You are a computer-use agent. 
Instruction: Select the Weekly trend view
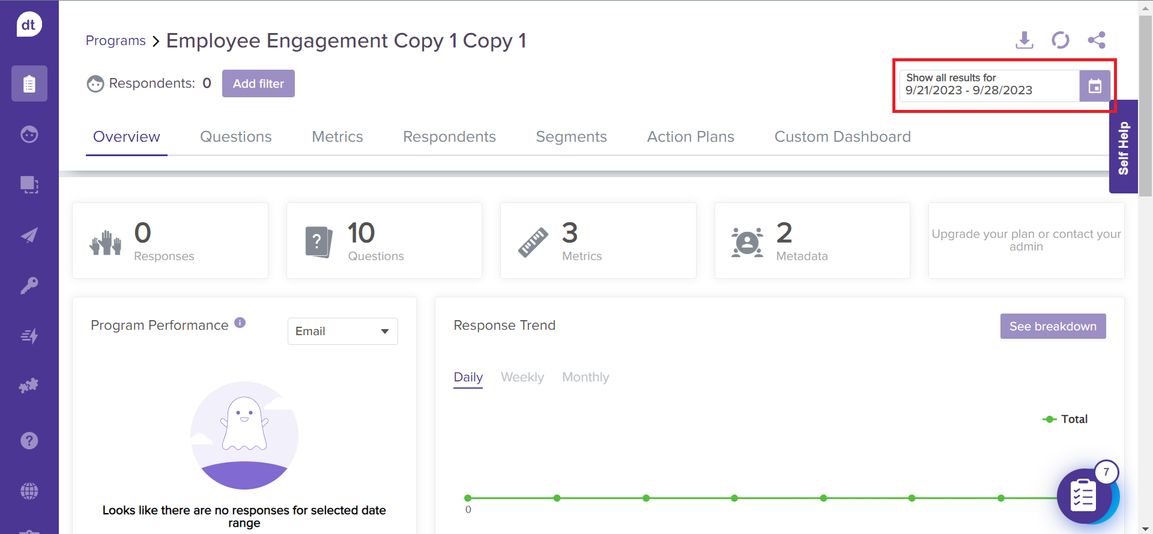[x=522, y=377]
